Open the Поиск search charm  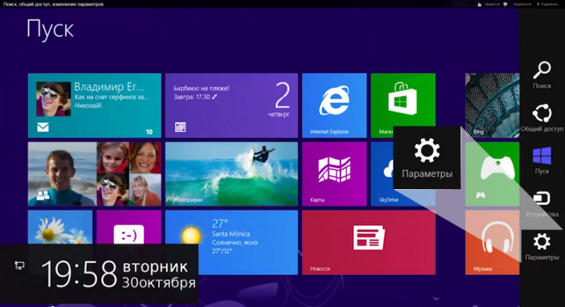[542, 75]
